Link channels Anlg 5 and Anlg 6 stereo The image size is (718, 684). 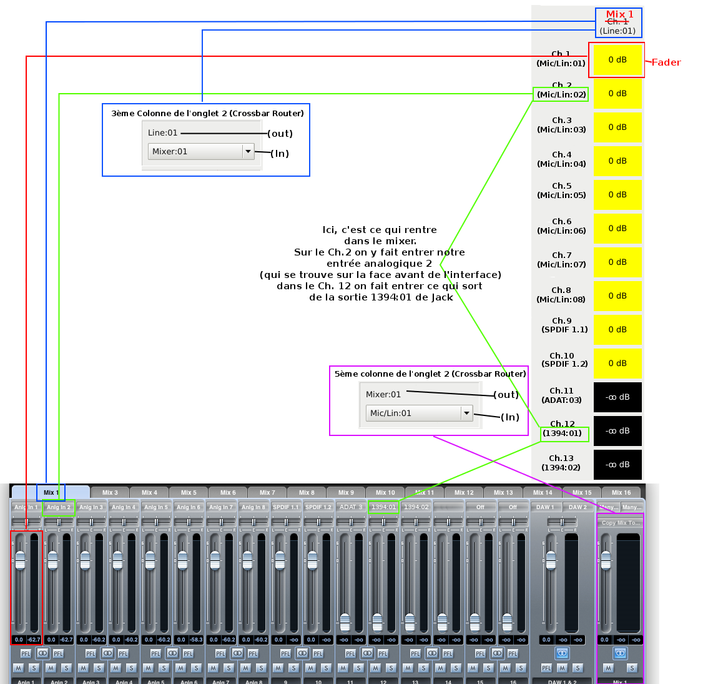click(172, 653)
